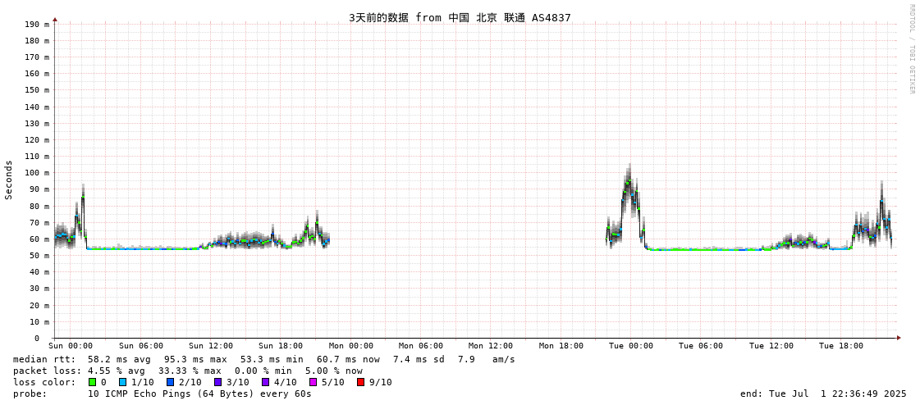The image size is (920, 405).
Task: Click the red 9/10 loss swatch
Action: click(x=360, y=382)
